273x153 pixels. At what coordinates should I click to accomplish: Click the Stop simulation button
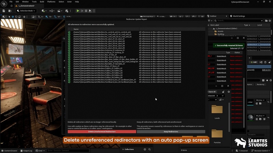pos(86,11)
